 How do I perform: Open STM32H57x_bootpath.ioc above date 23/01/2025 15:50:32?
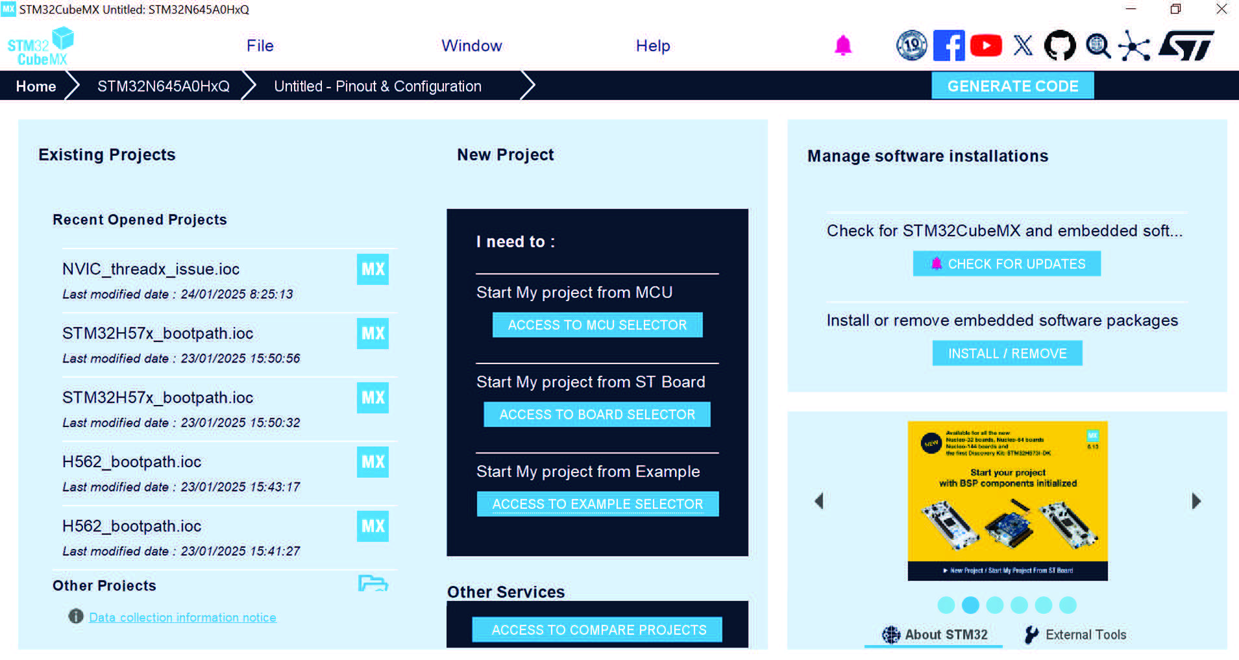tap(158, 398)
